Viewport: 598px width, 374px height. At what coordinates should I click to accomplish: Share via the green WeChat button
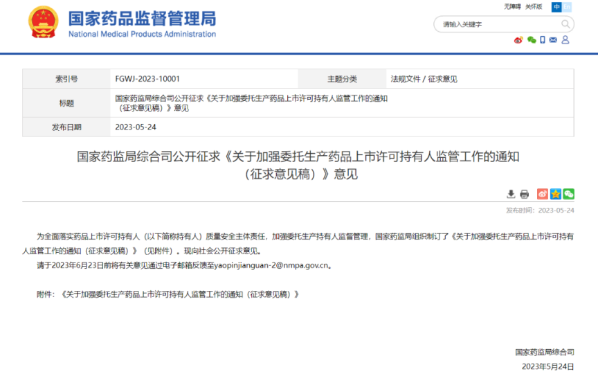pos(568,194)
